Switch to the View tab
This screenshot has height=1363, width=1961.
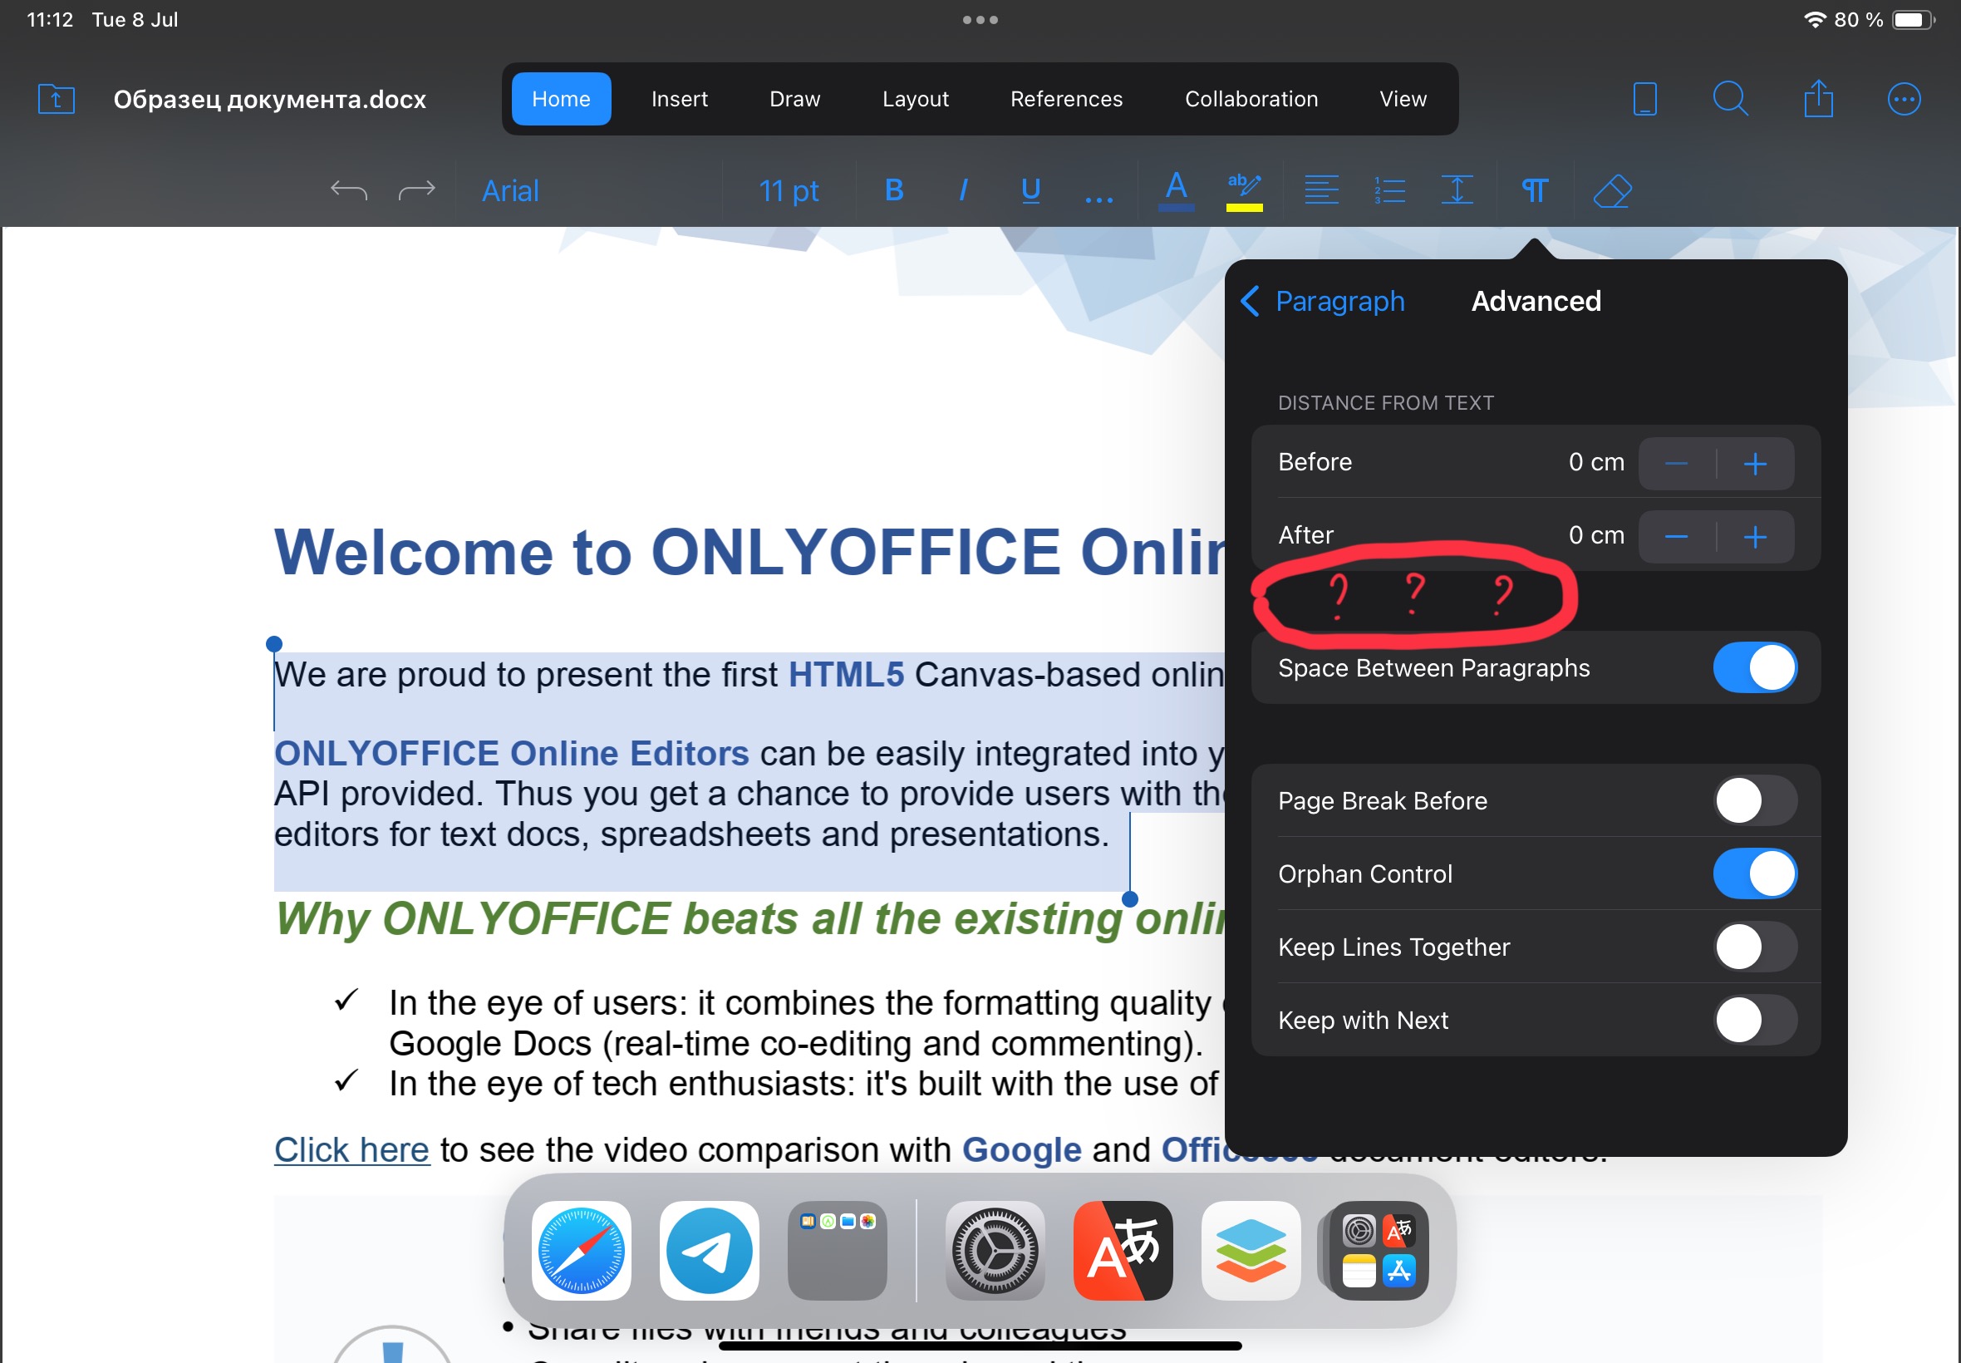pyautogui.click(x=1403, y=99)
